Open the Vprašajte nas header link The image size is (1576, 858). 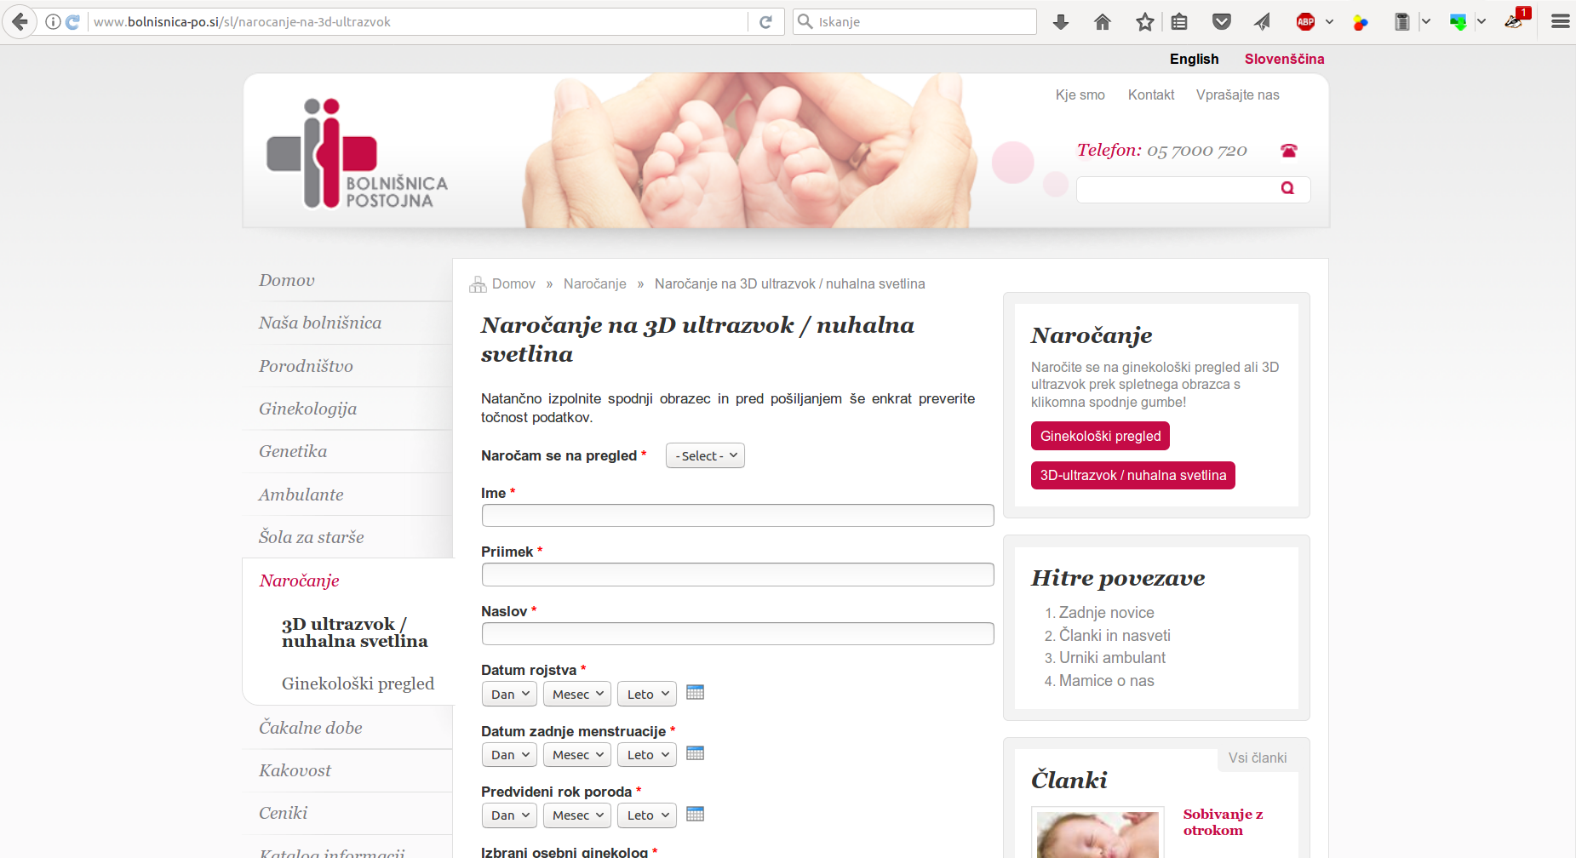point(1237,94)
